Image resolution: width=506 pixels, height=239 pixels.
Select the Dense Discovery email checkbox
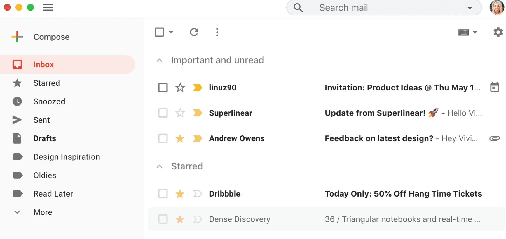click(163, 219)
